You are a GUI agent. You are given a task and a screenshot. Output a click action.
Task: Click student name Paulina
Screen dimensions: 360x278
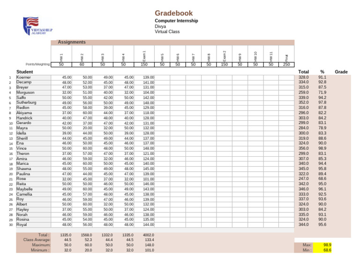pos(23,174)
